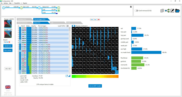Open the Help menu
Screen dimensions: 182x97
[x=10, y=3]
